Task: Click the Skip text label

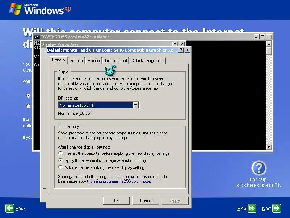Action: (241, 209)
